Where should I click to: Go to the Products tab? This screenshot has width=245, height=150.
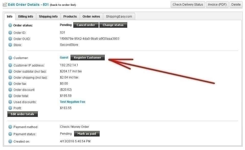tap(70, 17)
